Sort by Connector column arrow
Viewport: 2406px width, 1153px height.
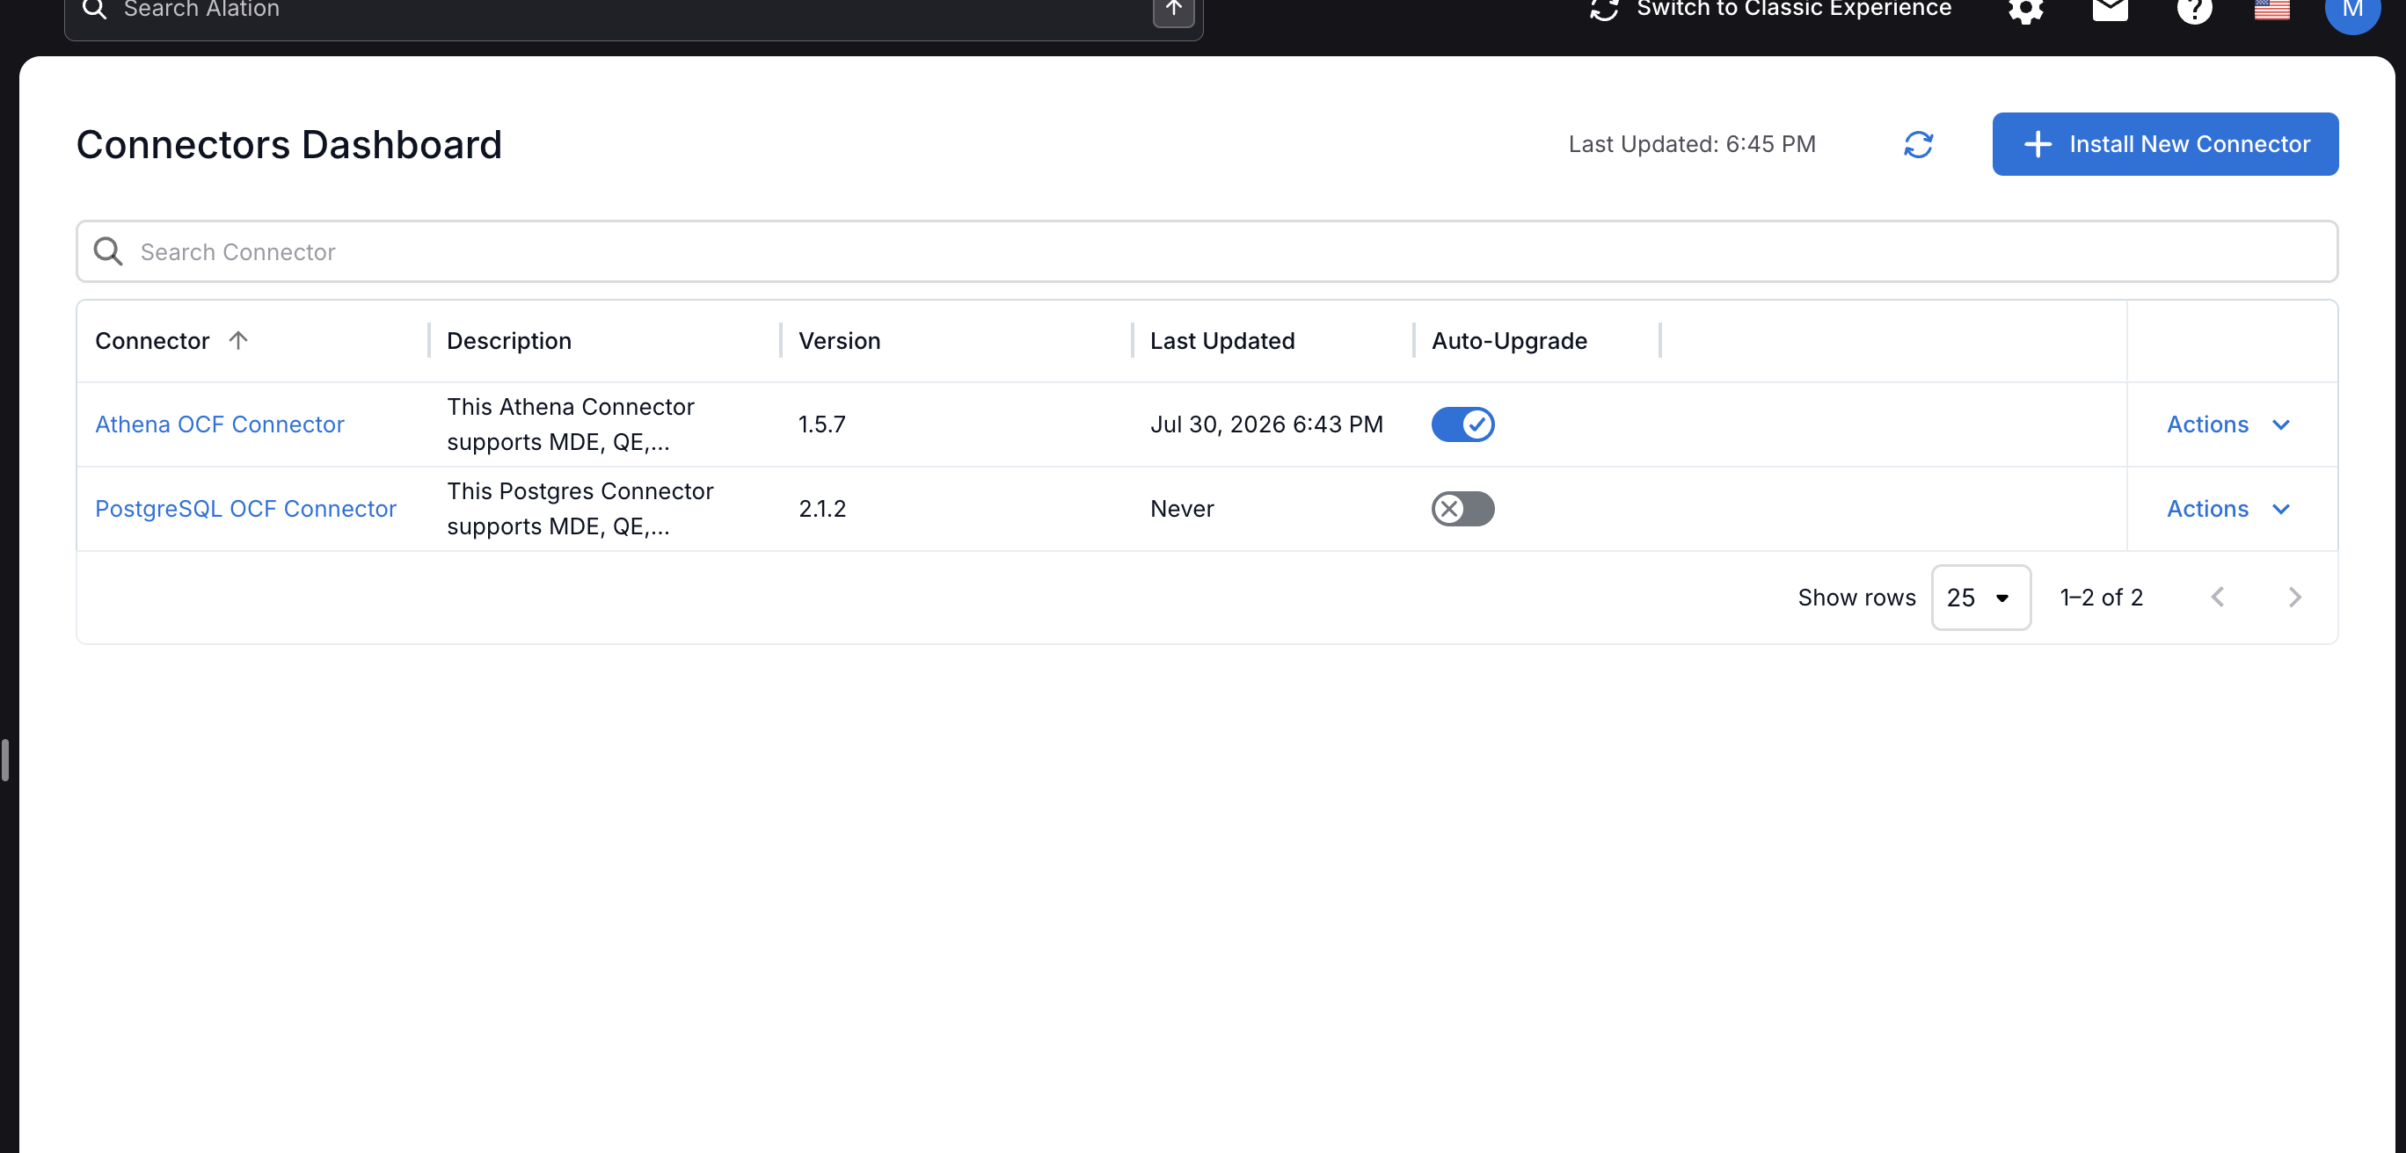[238, 341]
